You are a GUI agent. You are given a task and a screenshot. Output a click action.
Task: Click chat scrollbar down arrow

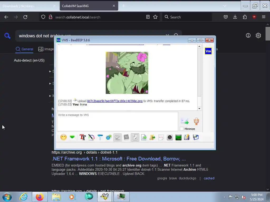pyautogui.click(x=199, y=109)
